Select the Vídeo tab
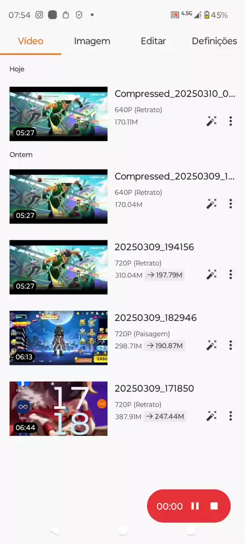The height and width of the screenshot is (544, 245). 31,41
